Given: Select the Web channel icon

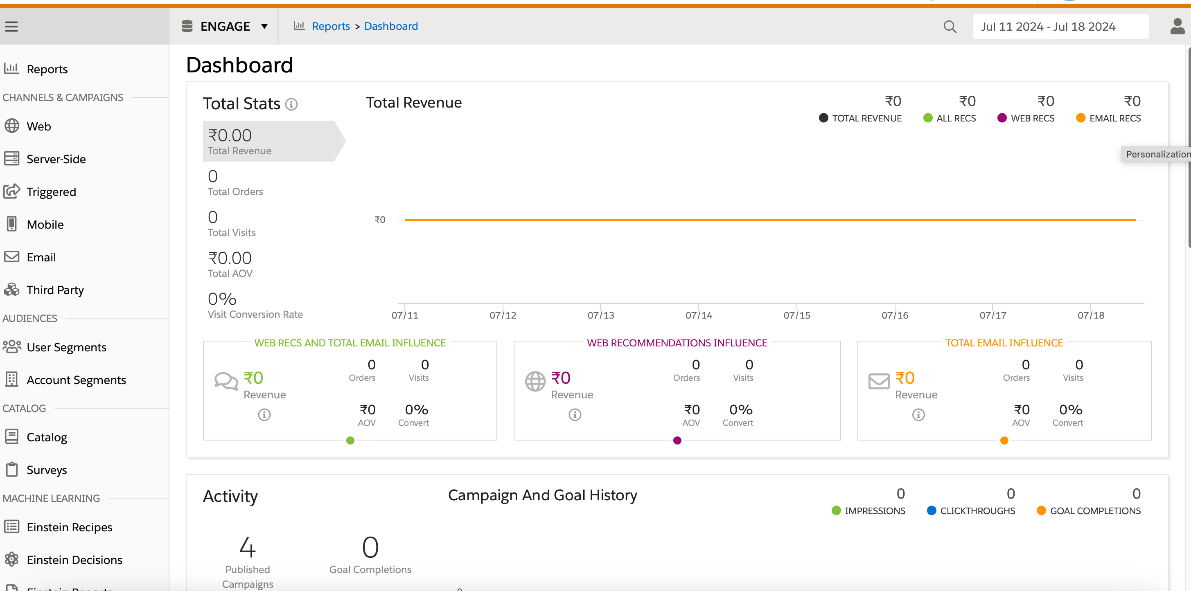Looking at the screenshot, I should click(x=13, y=126).
